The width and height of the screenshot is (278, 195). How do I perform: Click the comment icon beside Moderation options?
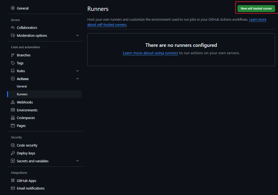[x=13, y=35]
